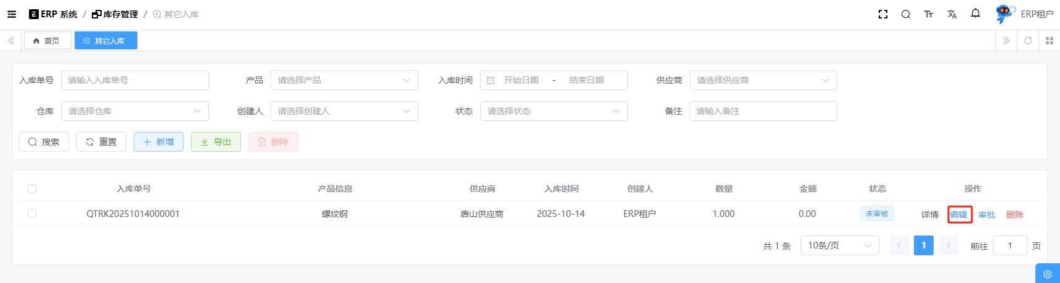Screen dimensions: 1060x283
Task: Switch to the 首页 home tab
Action: pyautogui.click(x=47, y=41)
